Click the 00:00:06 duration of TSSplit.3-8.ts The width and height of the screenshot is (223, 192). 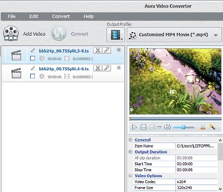[x=55, y=59]
